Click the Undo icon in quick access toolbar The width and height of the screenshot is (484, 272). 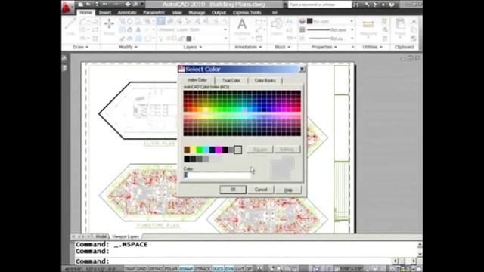coord(105,5)
